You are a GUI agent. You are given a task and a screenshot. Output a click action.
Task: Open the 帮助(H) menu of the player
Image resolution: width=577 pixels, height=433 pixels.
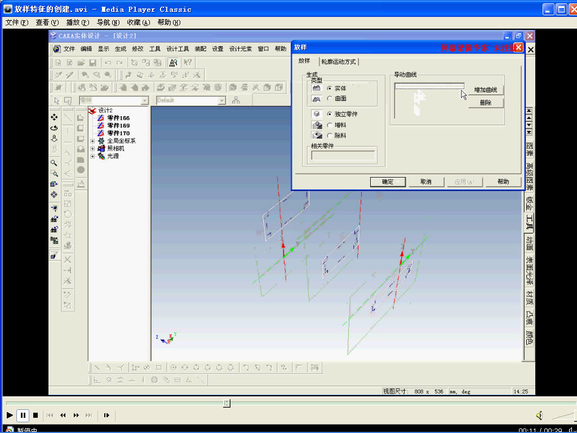169,23
